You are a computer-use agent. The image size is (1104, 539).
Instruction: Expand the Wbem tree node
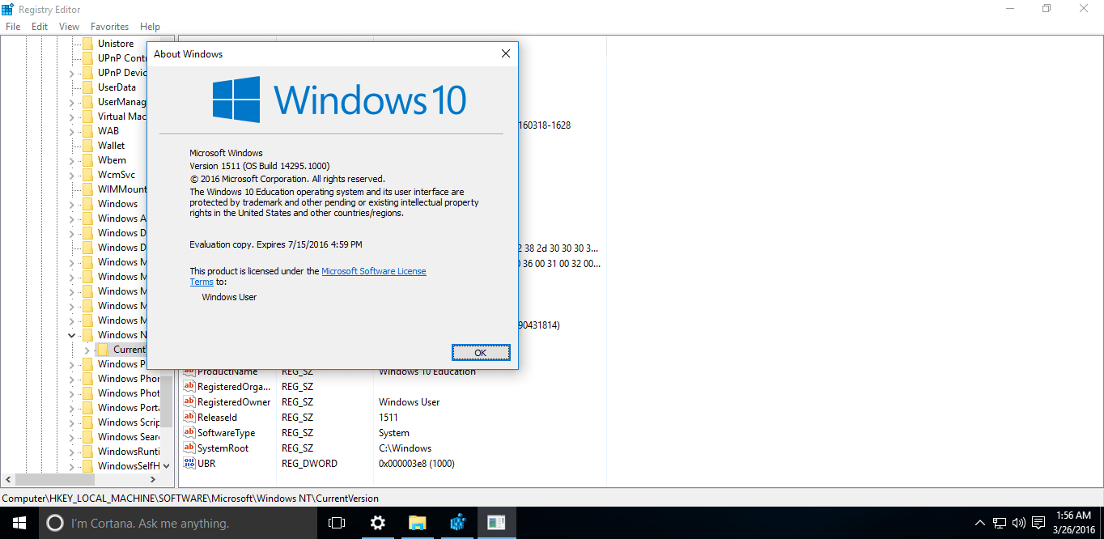pos(72,160)
